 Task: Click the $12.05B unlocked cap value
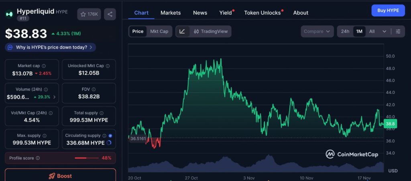(89, 73)
